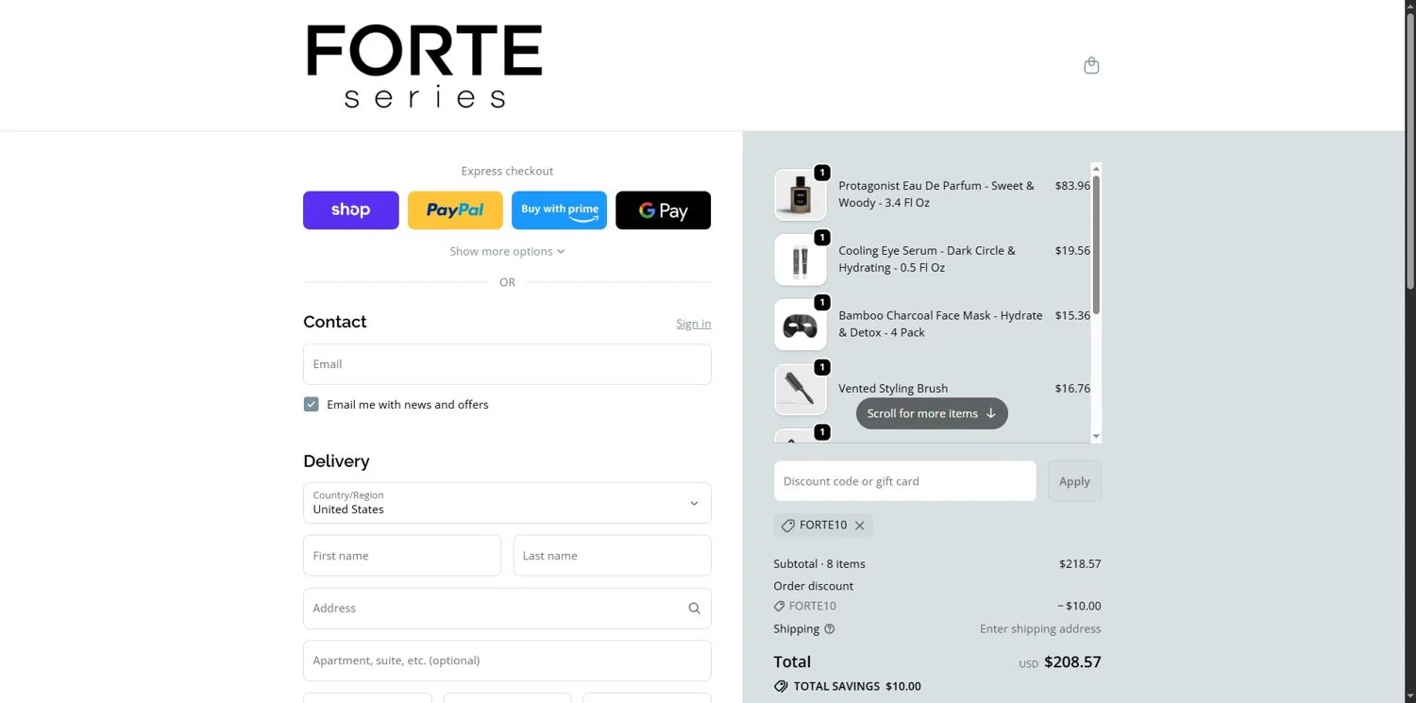1416x703 pixels.
Task: Pay with Google Pay button
Action: coord(663,210)
